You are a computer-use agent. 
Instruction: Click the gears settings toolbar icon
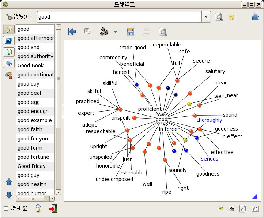tap(104, 31)
